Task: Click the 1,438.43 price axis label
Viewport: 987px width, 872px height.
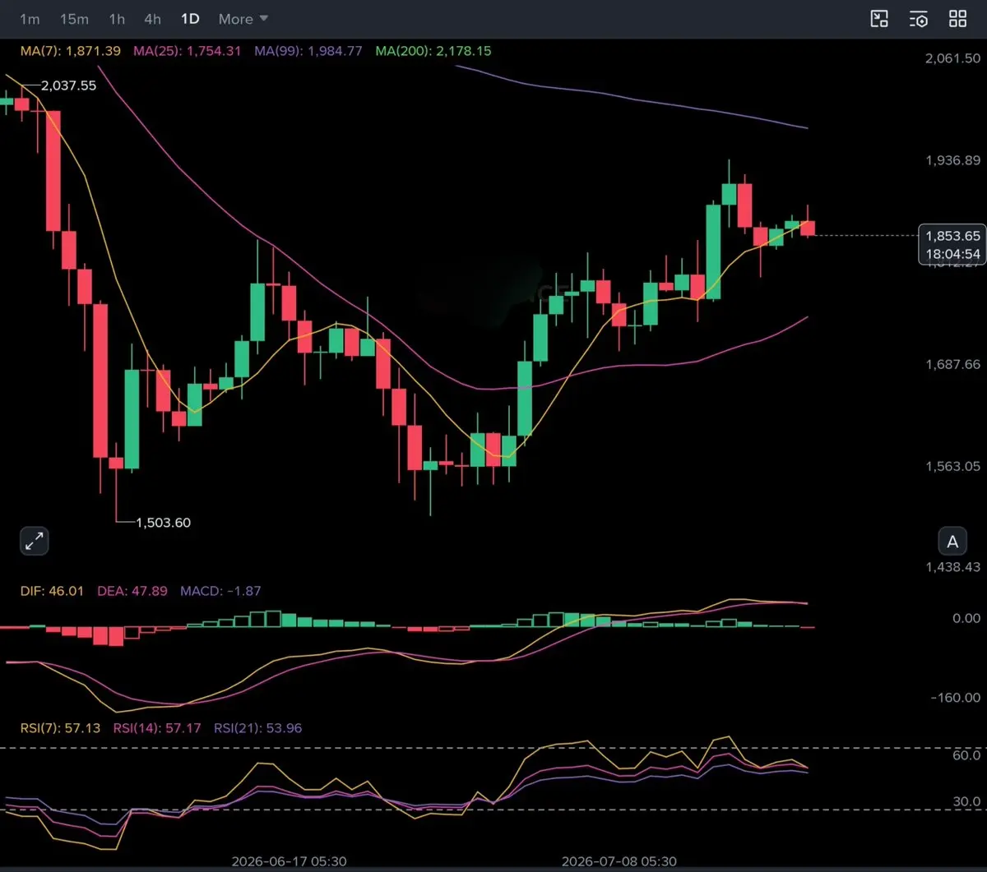Action: 952,567
